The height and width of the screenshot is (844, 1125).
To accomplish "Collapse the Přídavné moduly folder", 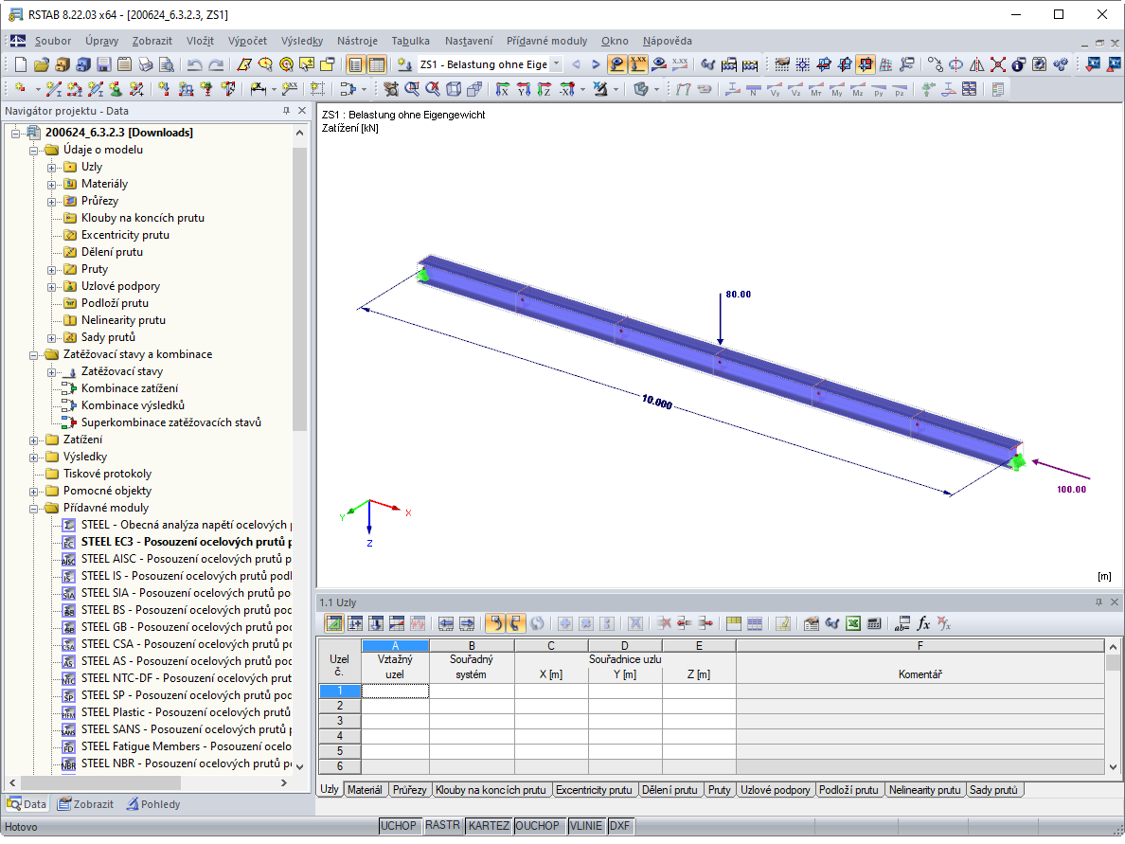I will point(34,508).
